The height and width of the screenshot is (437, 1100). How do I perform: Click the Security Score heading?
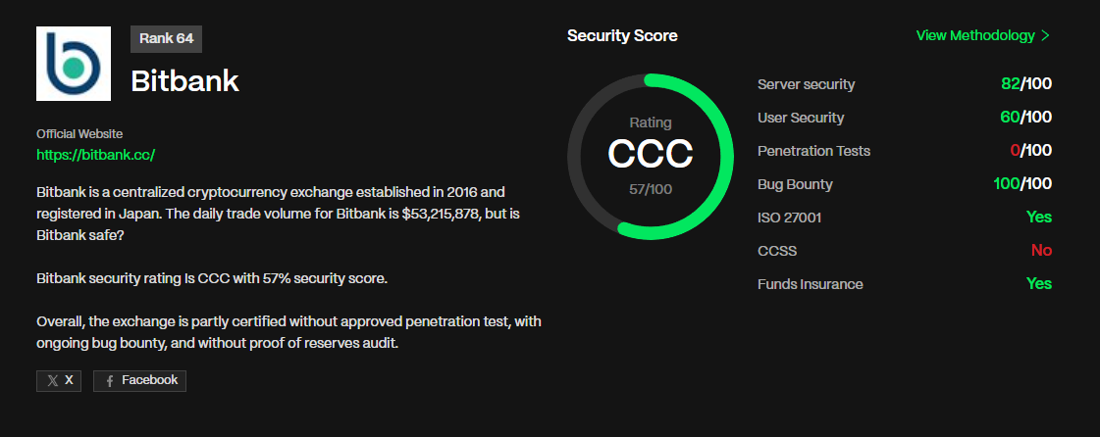(x=622, y=35)
